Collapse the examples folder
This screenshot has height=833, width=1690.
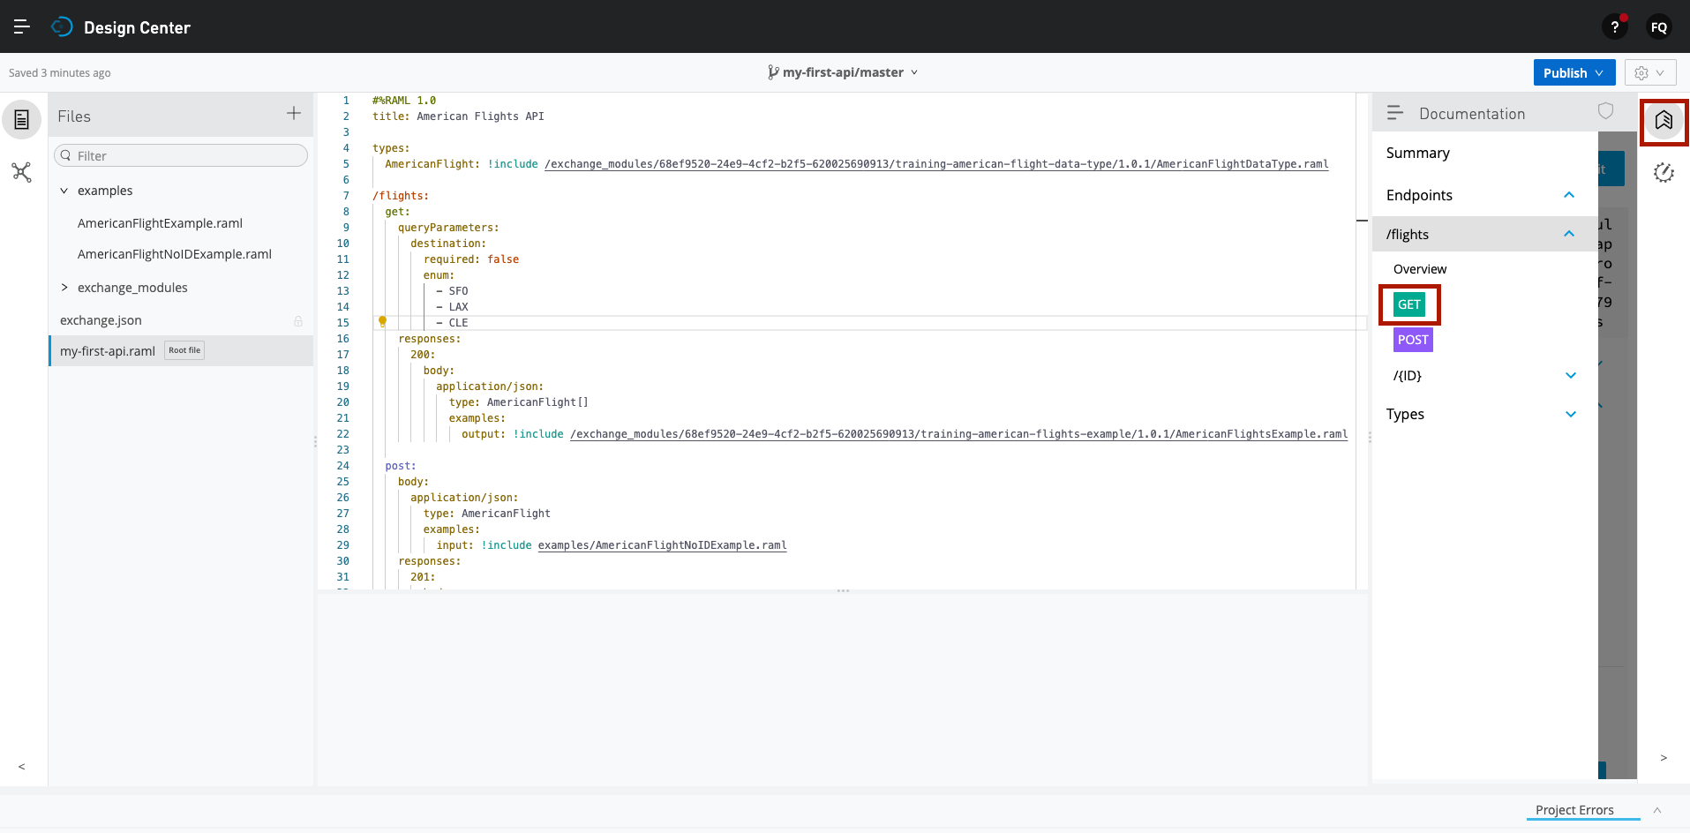(x=64, y=191)
